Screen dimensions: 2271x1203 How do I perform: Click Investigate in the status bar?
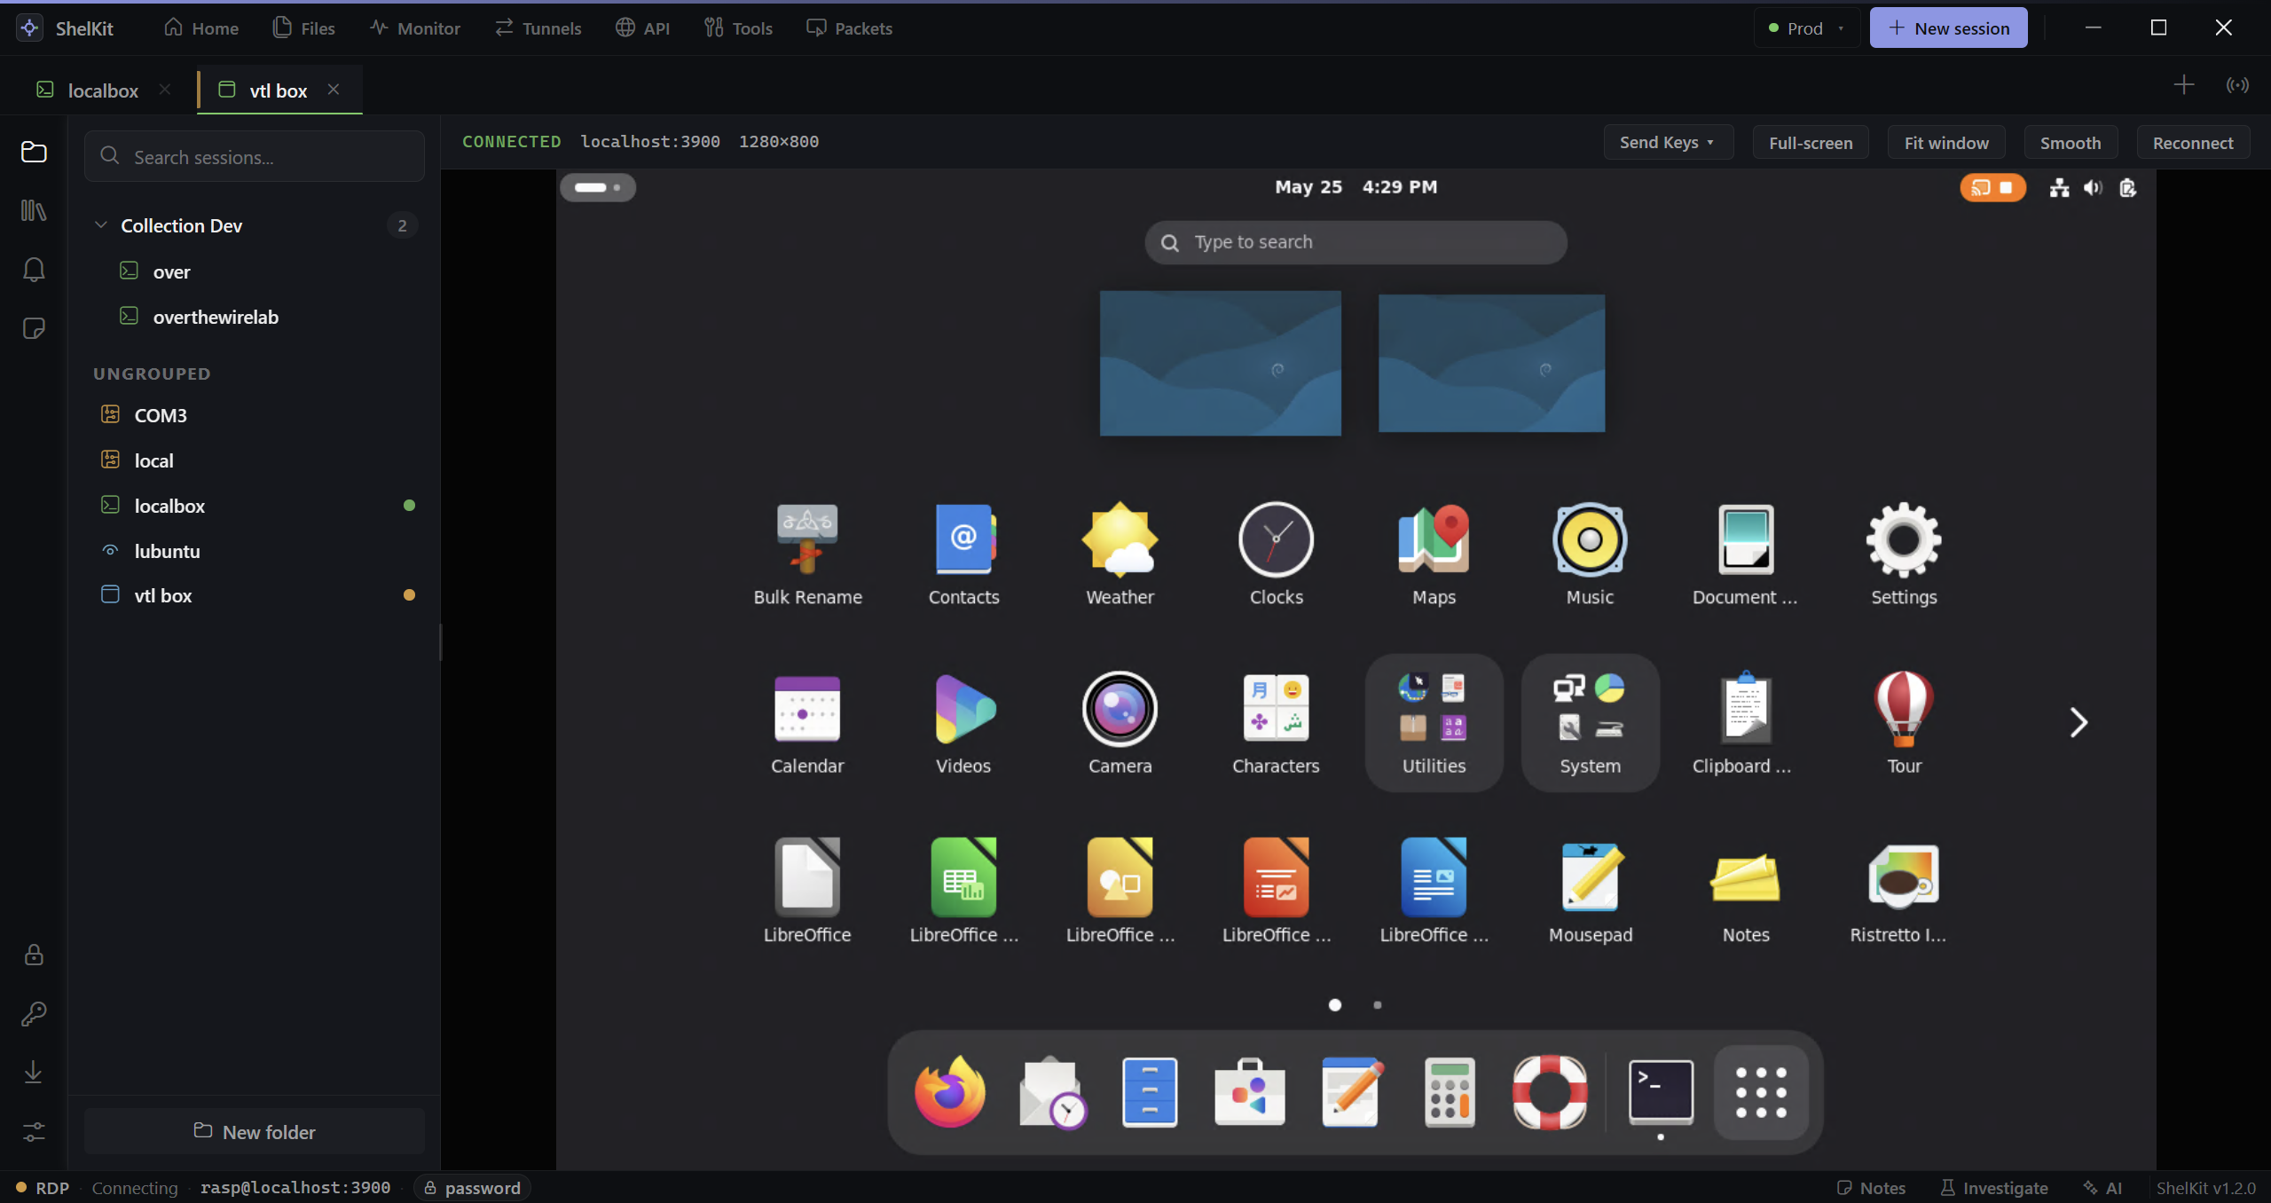click(x=1994, y=1187)
